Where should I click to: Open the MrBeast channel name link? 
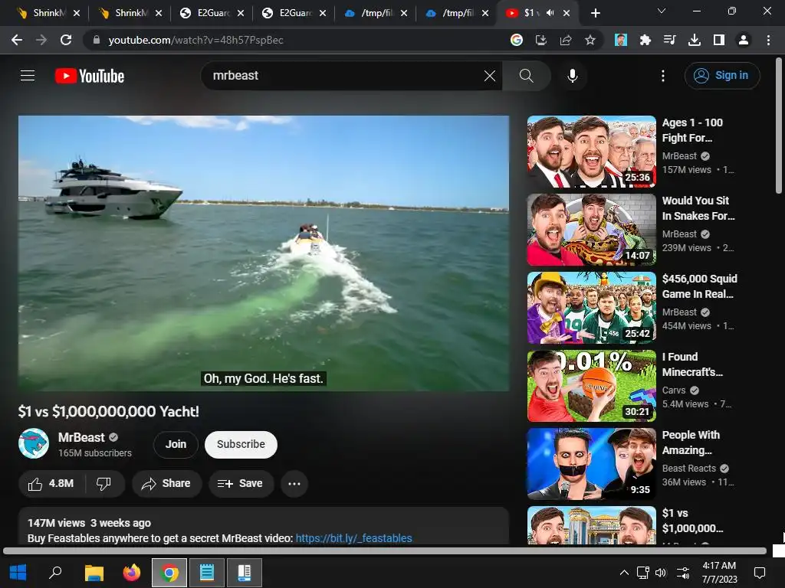pos(81,437)
